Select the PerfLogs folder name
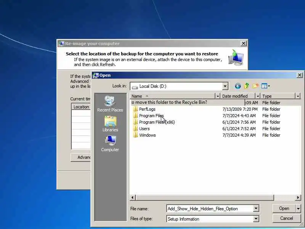Viewport: 305px width, 229px height. 147,109
